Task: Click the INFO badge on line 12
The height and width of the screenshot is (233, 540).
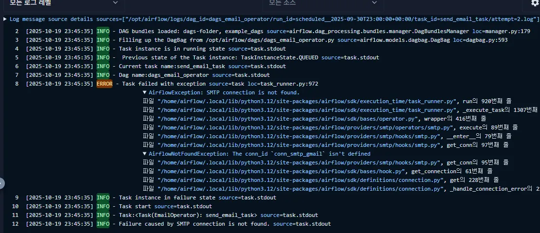Action: (x=103, y=224)
